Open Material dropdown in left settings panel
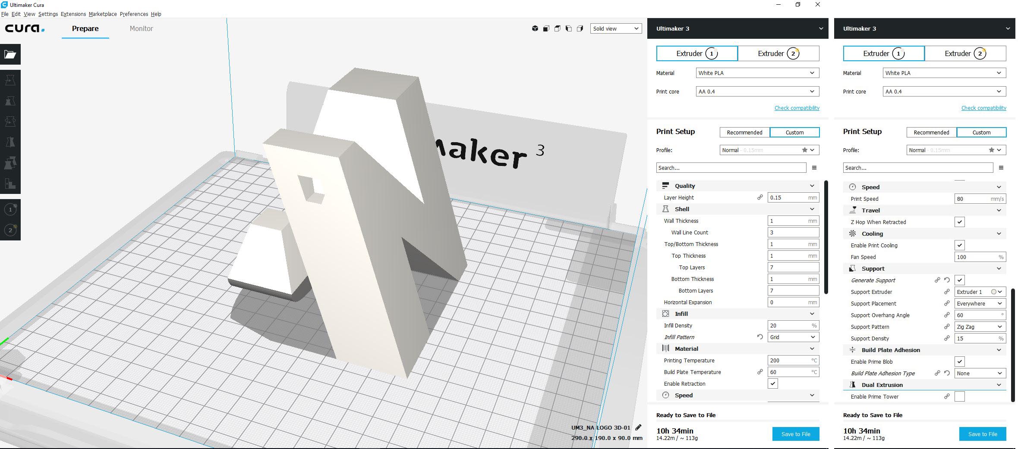The width and height of the screenshot is (1021, 449). coord(757,73)
